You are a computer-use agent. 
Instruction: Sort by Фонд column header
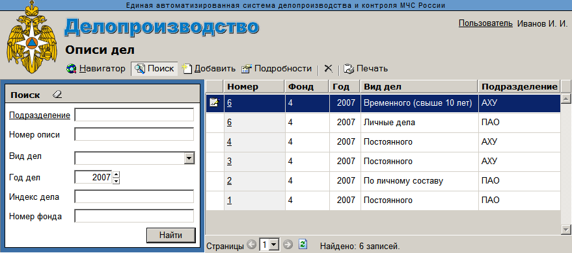click(x=307, y=86)
